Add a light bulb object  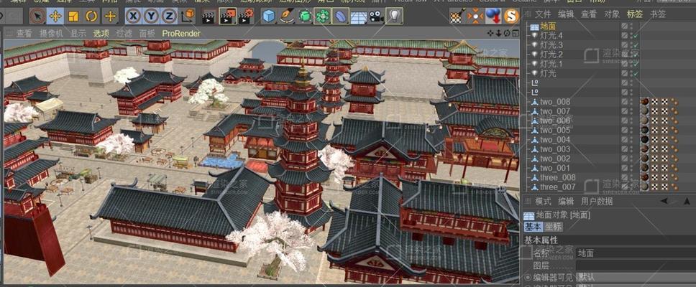[x=394, y=17]
